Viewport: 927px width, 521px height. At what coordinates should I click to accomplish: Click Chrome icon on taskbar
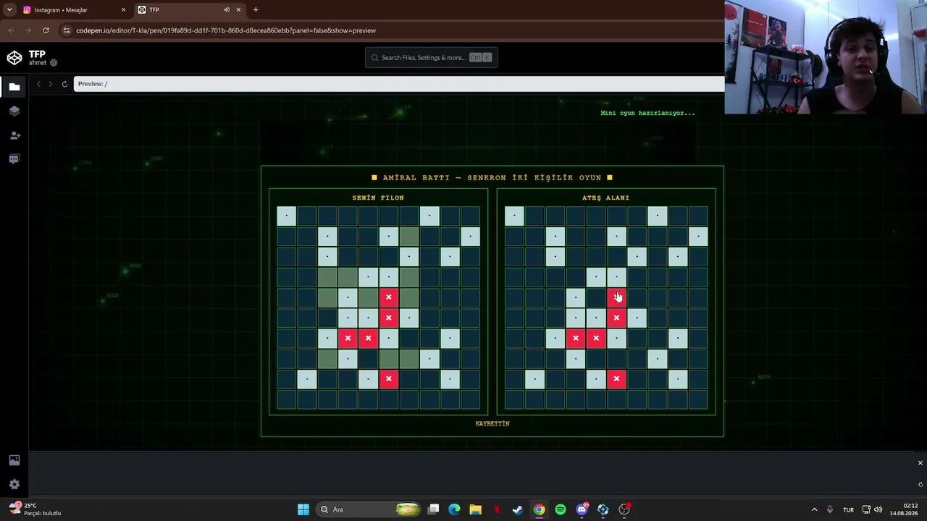(x=539, y=509)
